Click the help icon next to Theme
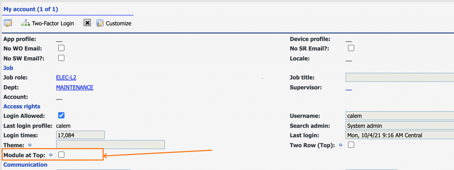Viewport: 454px width, 170px height. pyautogui.click(x=30, y=145)
